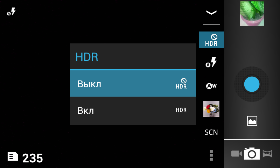Open HDR setting in the side toolbar
This screenshot has height=168, width=280.
[211, 40]
